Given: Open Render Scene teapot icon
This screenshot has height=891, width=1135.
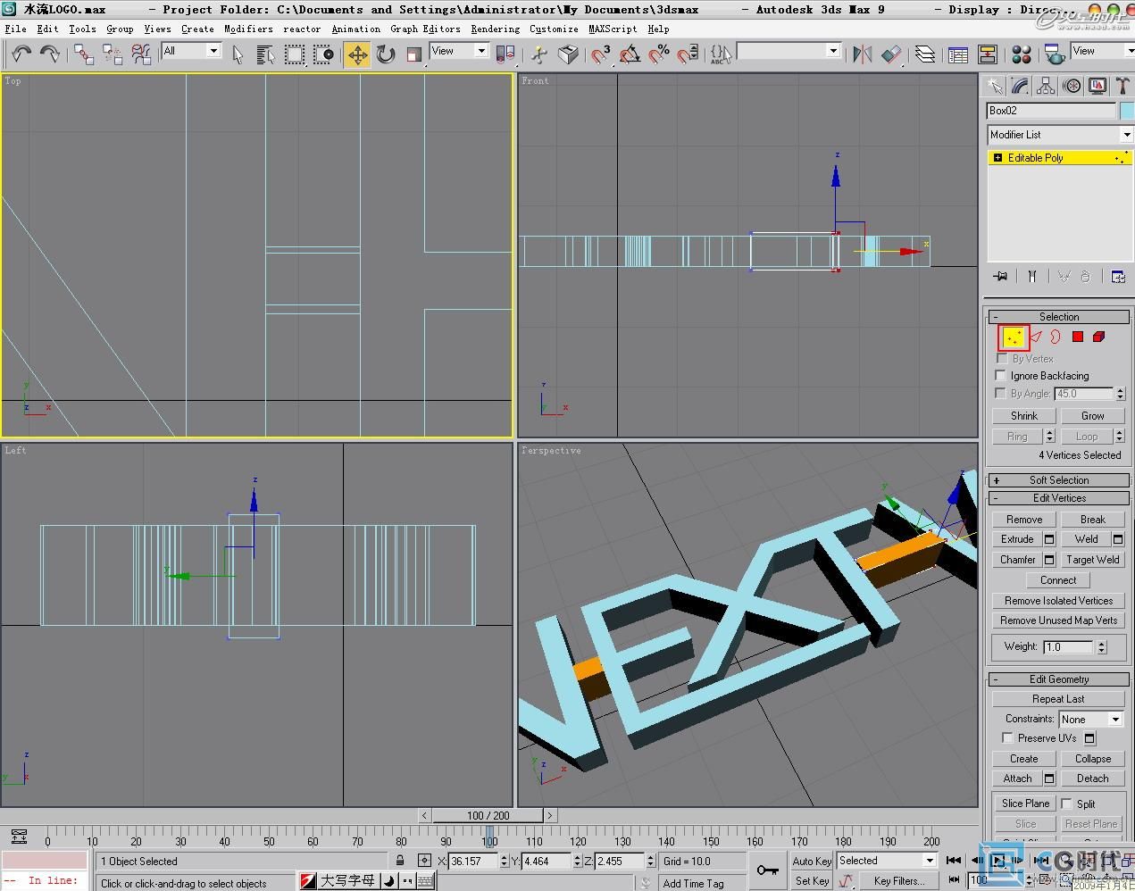Looking at the screenshot, I should pyautogui.click(x=1055, y=54).
